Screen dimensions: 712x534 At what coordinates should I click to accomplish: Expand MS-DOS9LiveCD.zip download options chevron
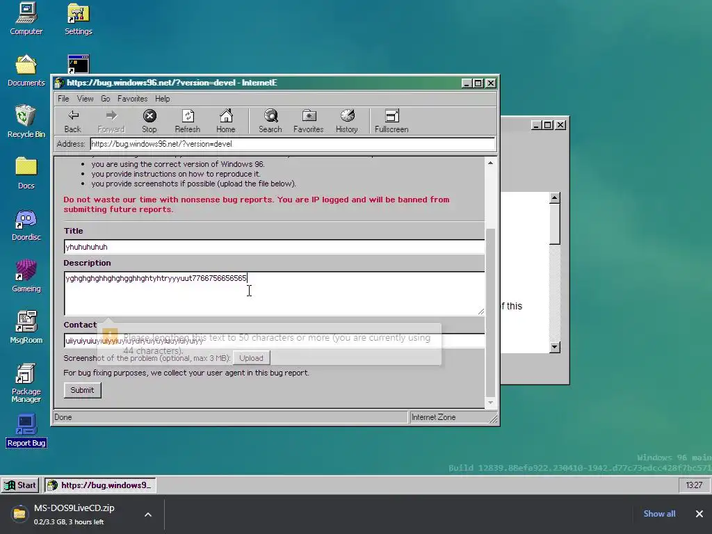148,515
